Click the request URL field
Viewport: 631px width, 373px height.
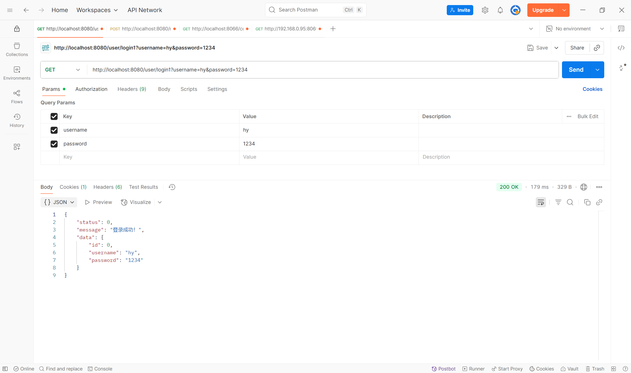click(x=323, y=70)
